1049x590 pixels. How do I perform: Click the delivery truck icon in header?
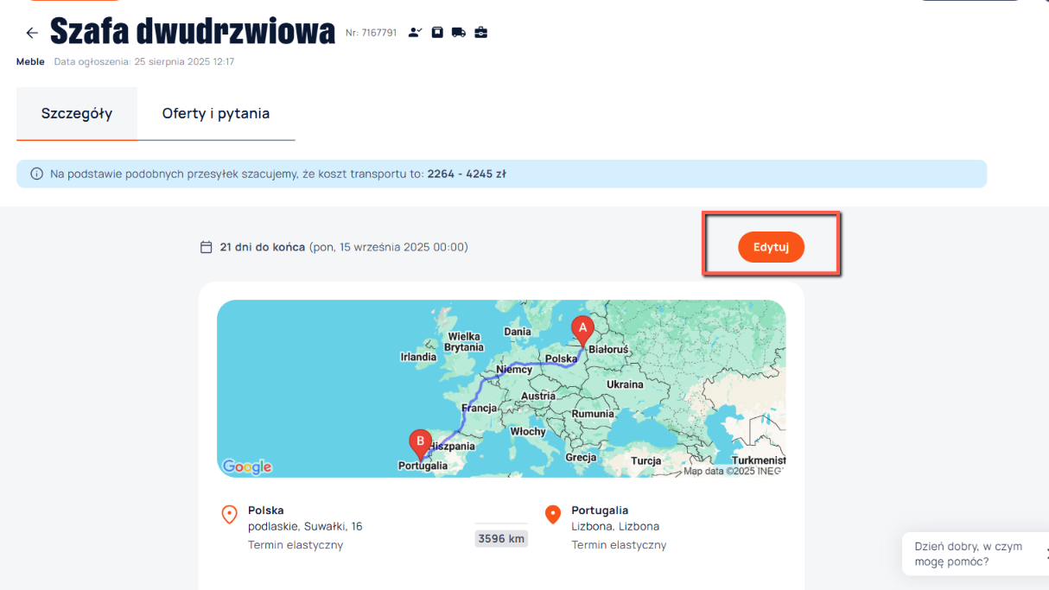tap(459, 33)
